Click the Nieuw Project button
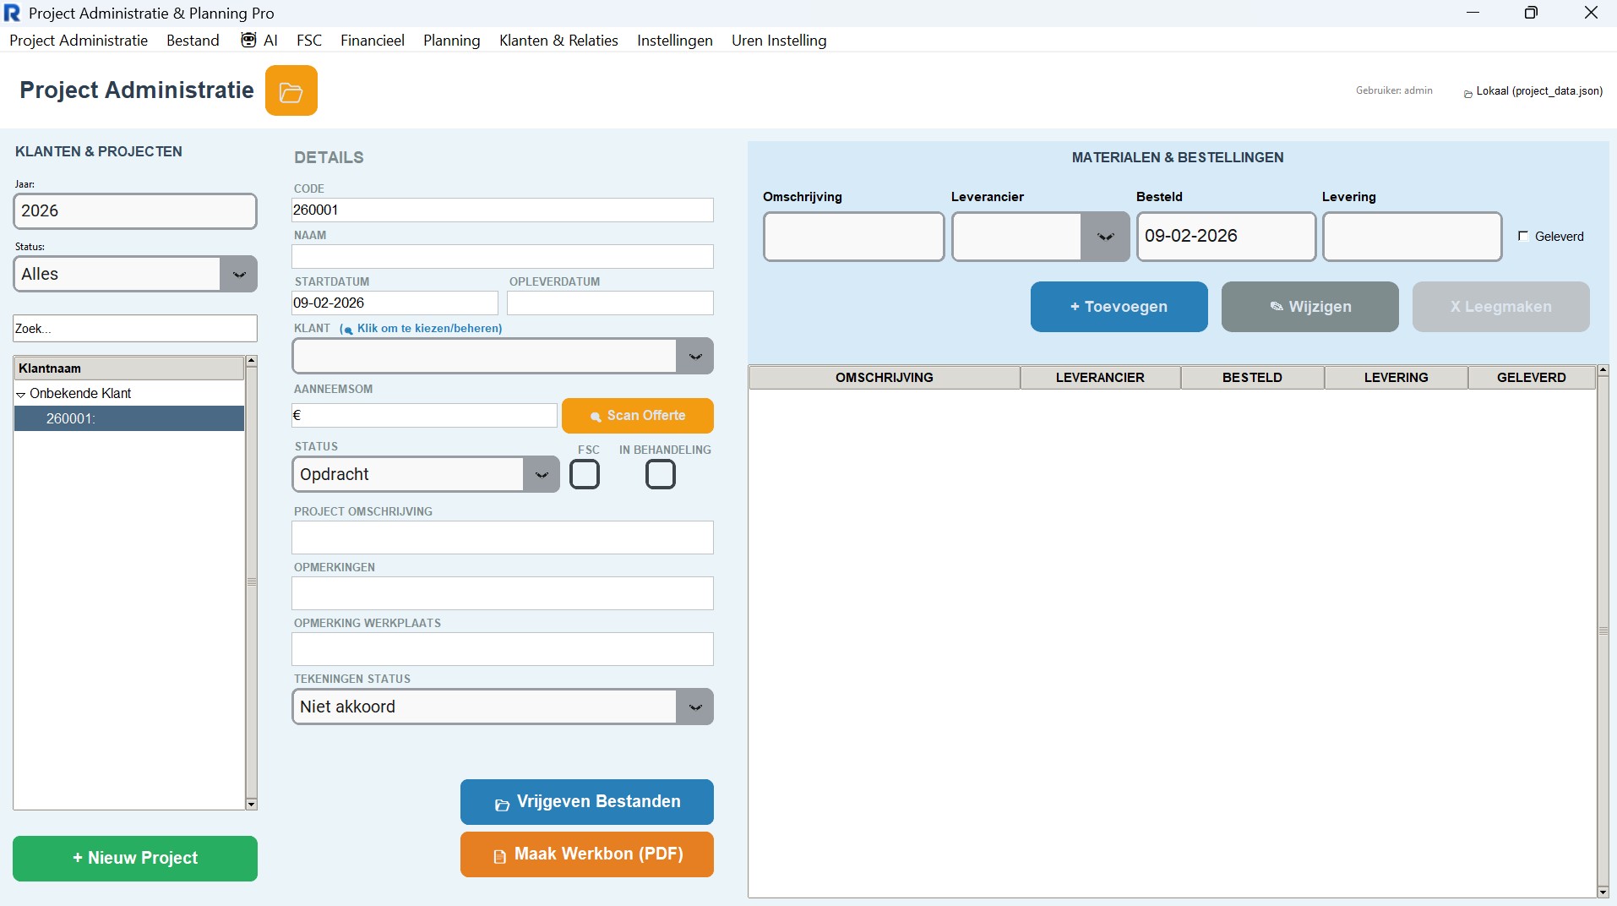This screenshot has height=906, width=1617. point(135,859)
